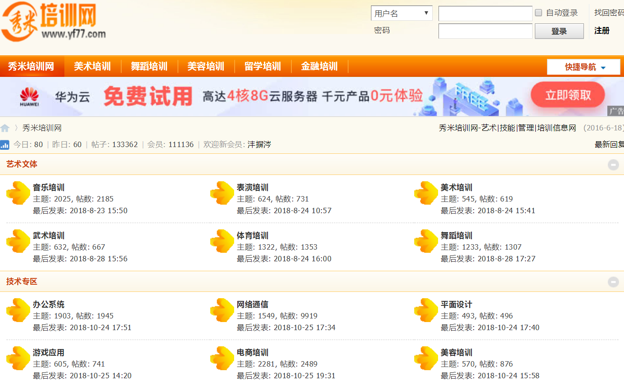The image size is (624, 385).
Task: Tick the 自动登录 checkbox
Action: click(538, 13)
